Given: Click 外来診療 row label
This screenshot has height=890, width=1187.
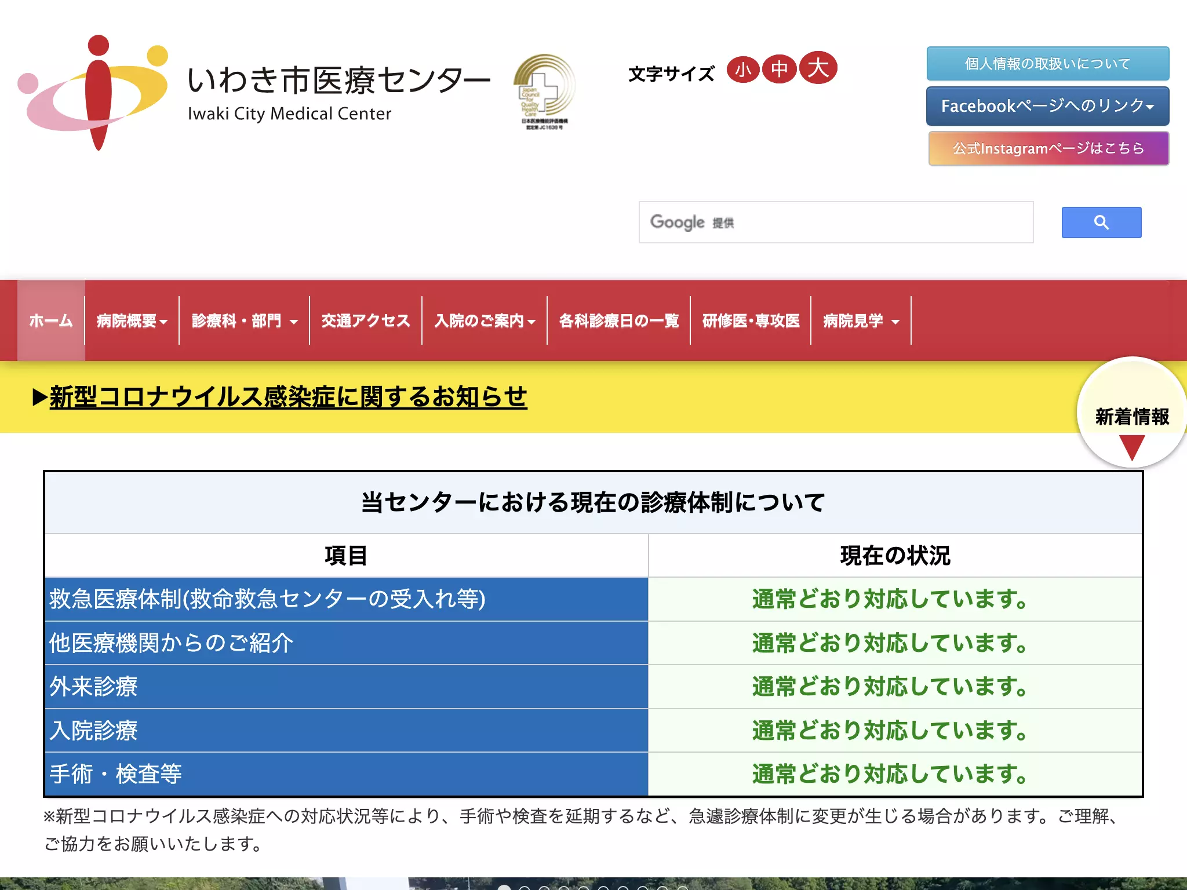Looking at the screenshot, I should coord(346,687).
